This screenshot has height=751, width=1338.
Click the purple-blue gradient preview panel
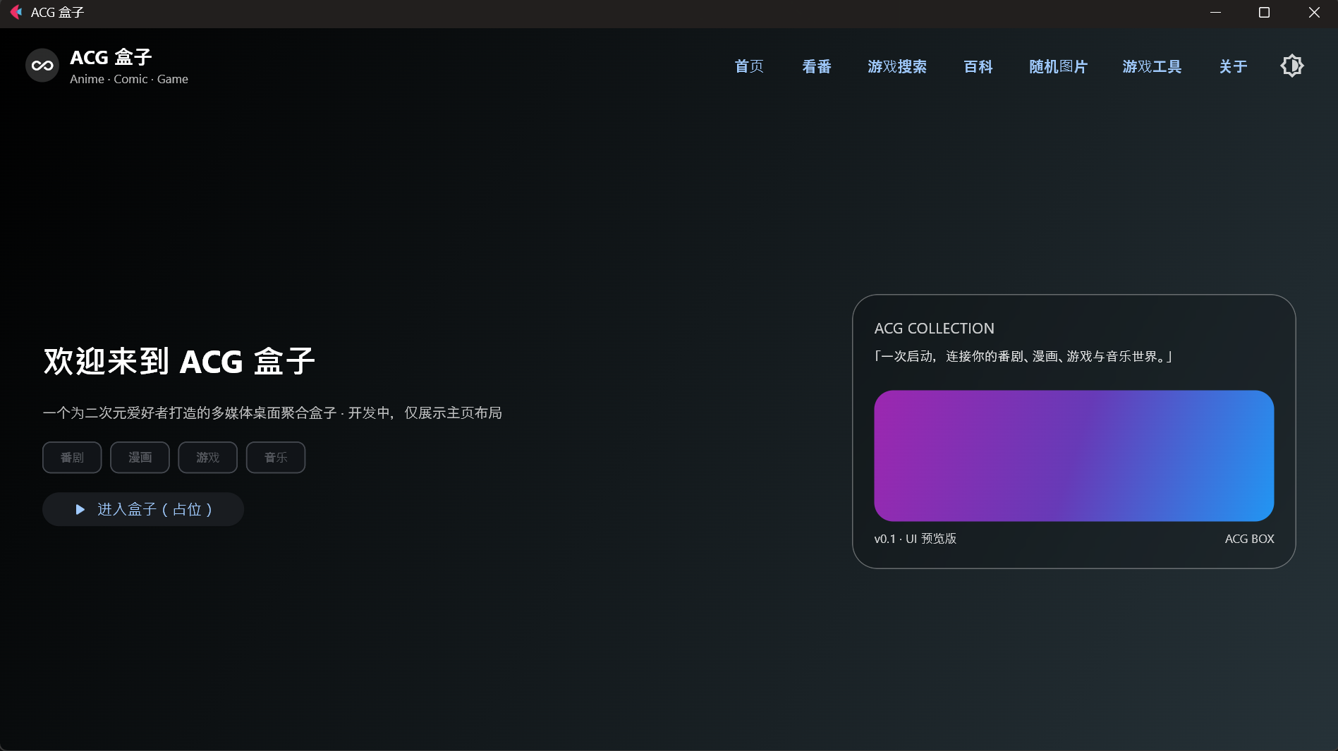tap(1074, 456)
